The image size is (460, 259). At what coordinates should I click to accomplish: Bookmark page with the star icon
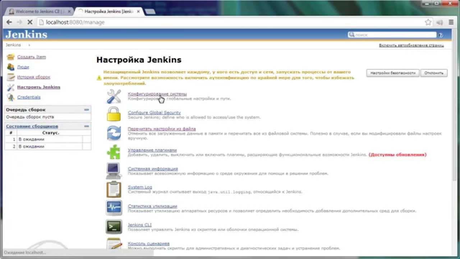tap(428, 22)
